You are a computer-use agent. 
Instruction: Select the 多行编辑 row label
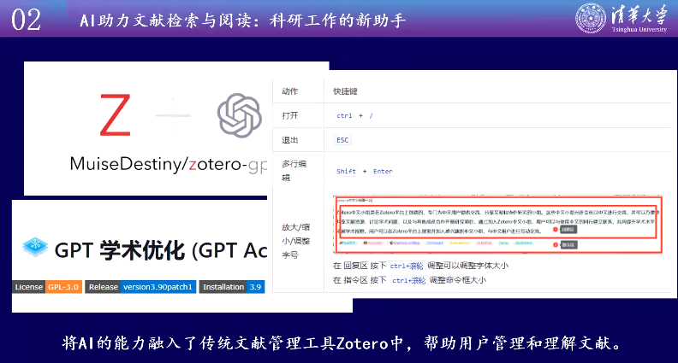[x=294, y=171]
